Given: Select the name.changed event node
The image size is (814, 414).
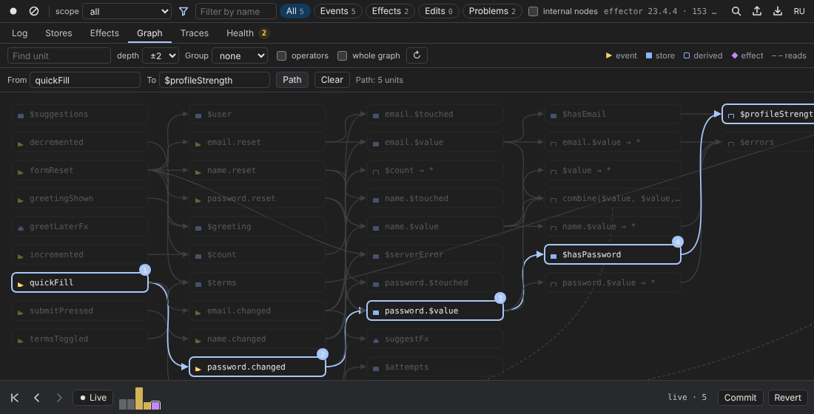Looking at the screenshot, I should tap(258, 339).
